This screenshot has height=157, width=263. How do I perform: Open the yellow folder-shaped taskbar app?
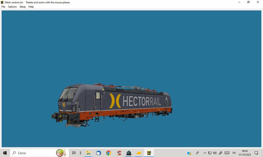139,153
